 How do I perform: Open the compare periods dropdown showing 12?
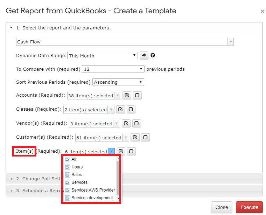click(113, 69)
